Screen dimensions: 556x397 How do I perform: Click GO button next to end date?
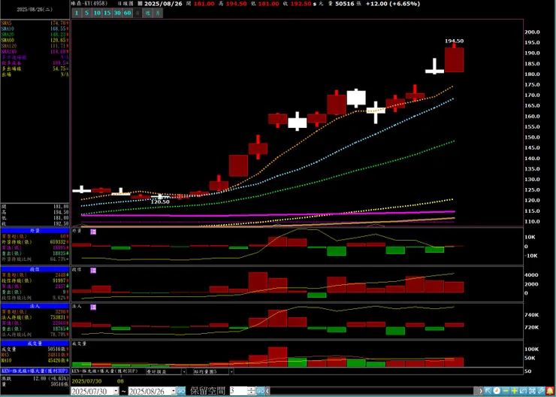click(181, 391)
